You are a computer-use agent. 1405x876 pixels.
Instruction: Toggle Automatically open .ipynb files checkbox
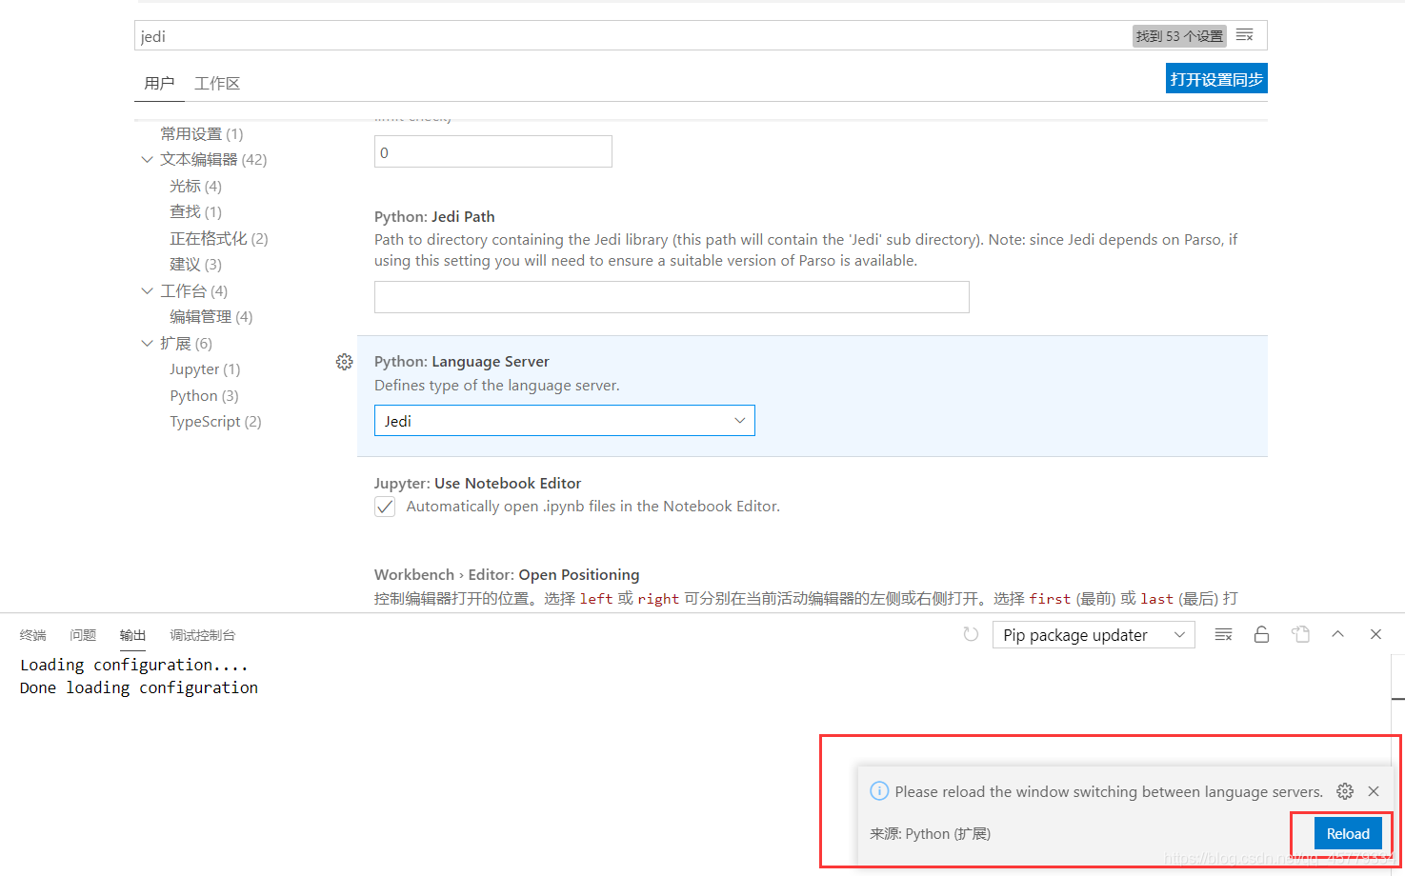tap(385, 507)
